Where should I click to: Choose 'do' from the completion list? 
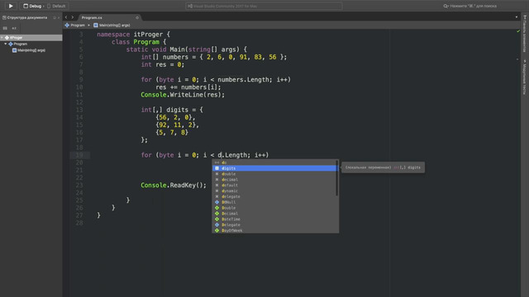tap(274, 163)
